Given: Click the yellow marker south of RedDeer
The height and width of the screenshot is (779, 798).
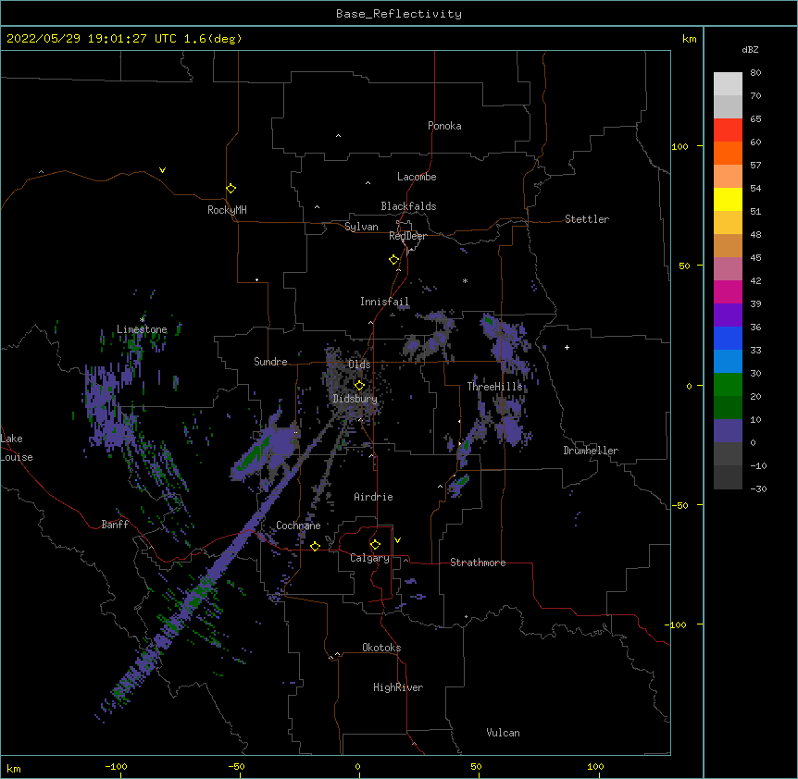Looking at the screenshot, I should point(393,259).
